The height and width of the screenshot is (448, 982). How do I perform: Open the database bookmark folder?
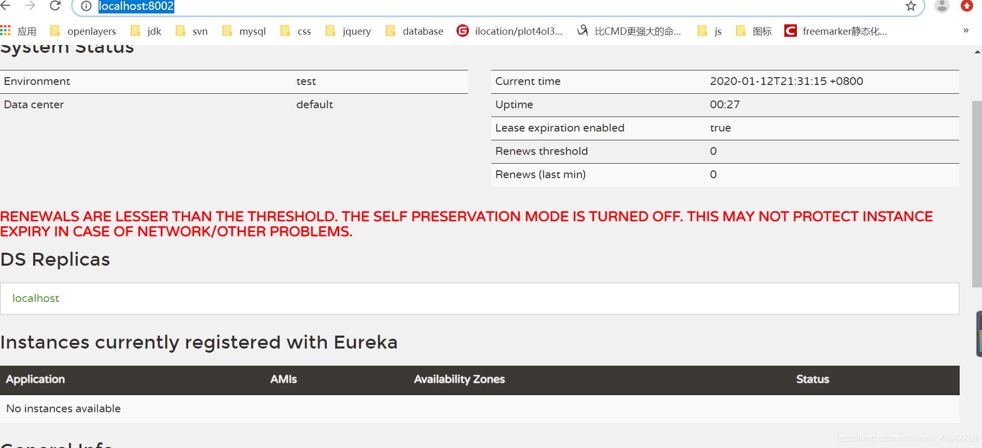point(414,31)
